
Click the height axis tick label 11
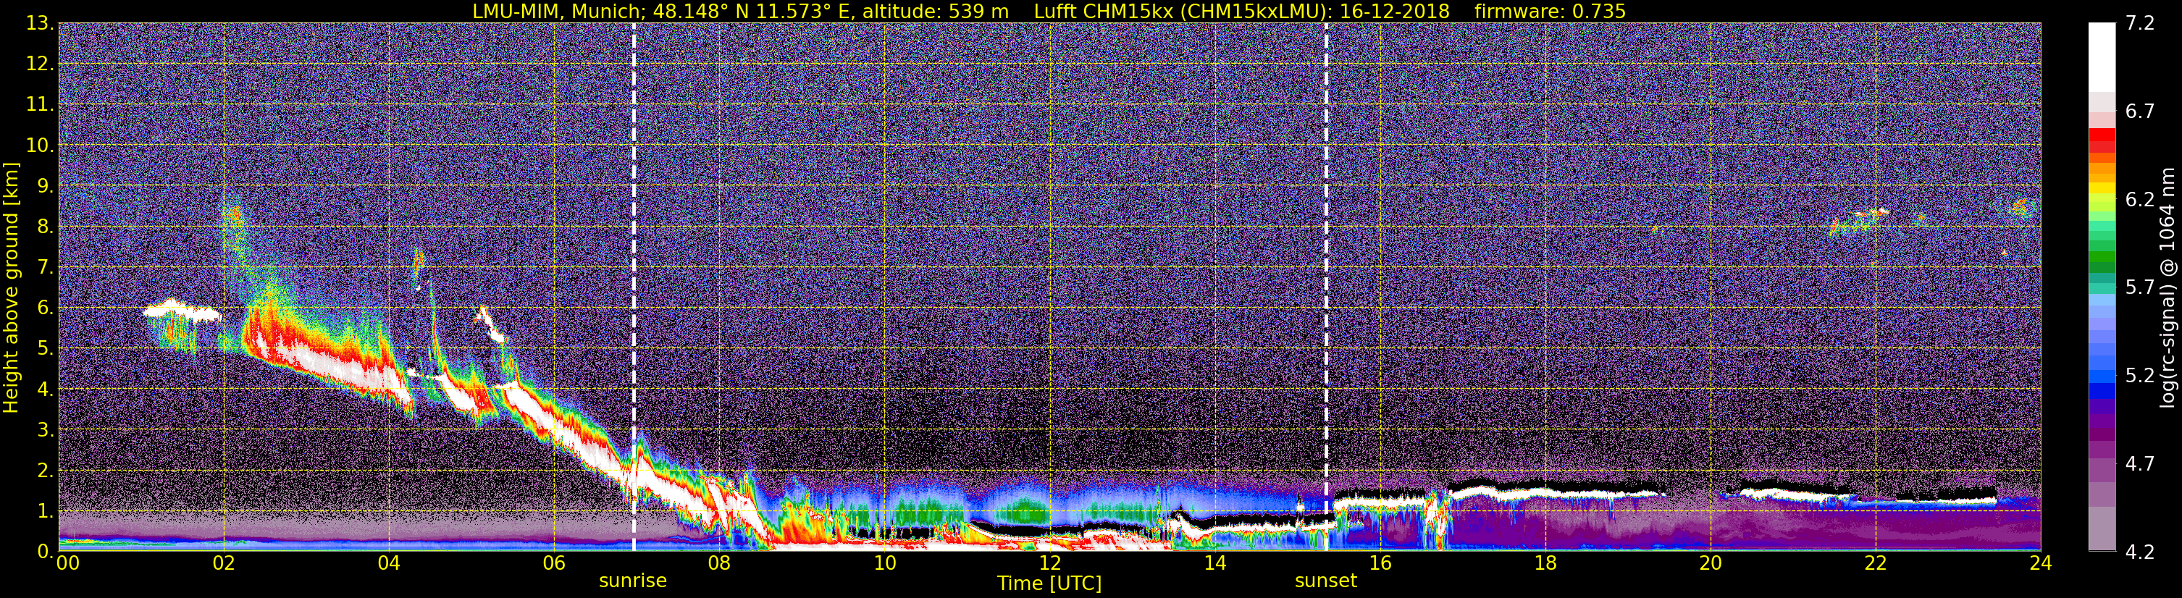[39, 105]
